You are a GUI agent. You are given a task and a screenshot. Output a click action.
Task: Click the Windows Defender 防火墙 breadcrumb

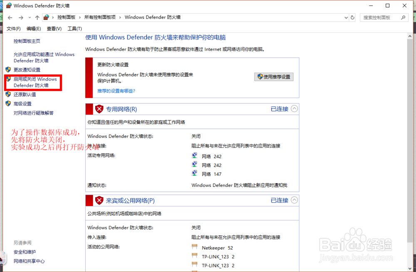pos(153,17)
